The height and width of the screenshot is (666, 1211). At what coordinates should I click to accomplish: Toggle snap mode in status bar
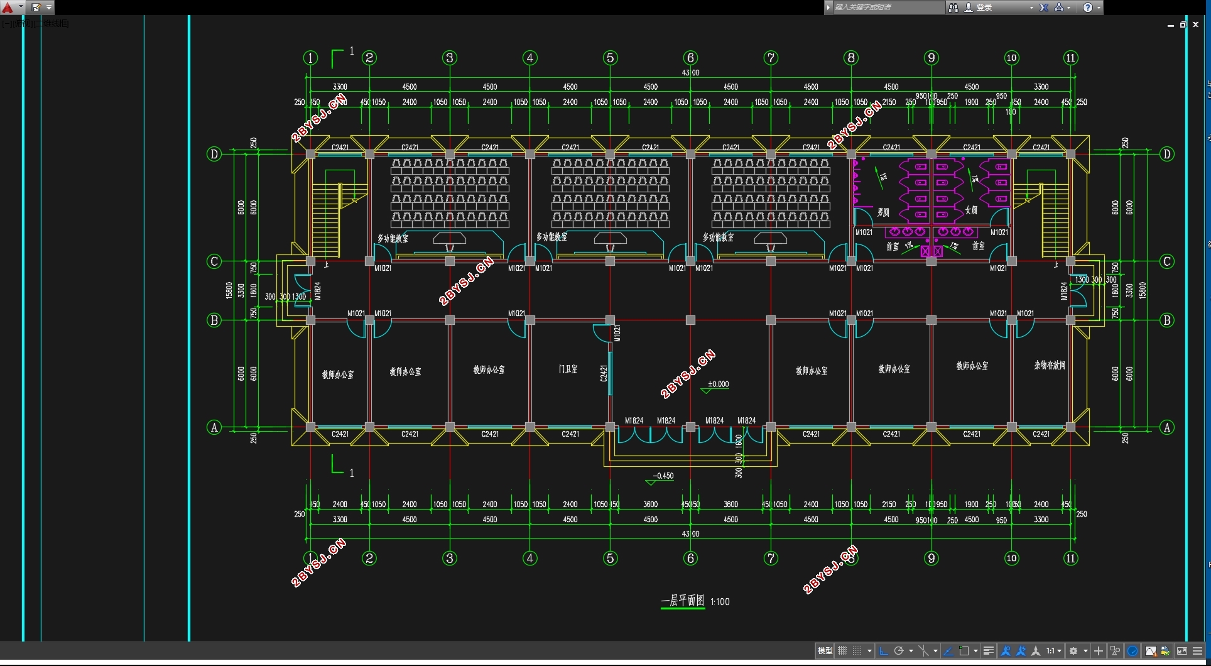(857, 651)
